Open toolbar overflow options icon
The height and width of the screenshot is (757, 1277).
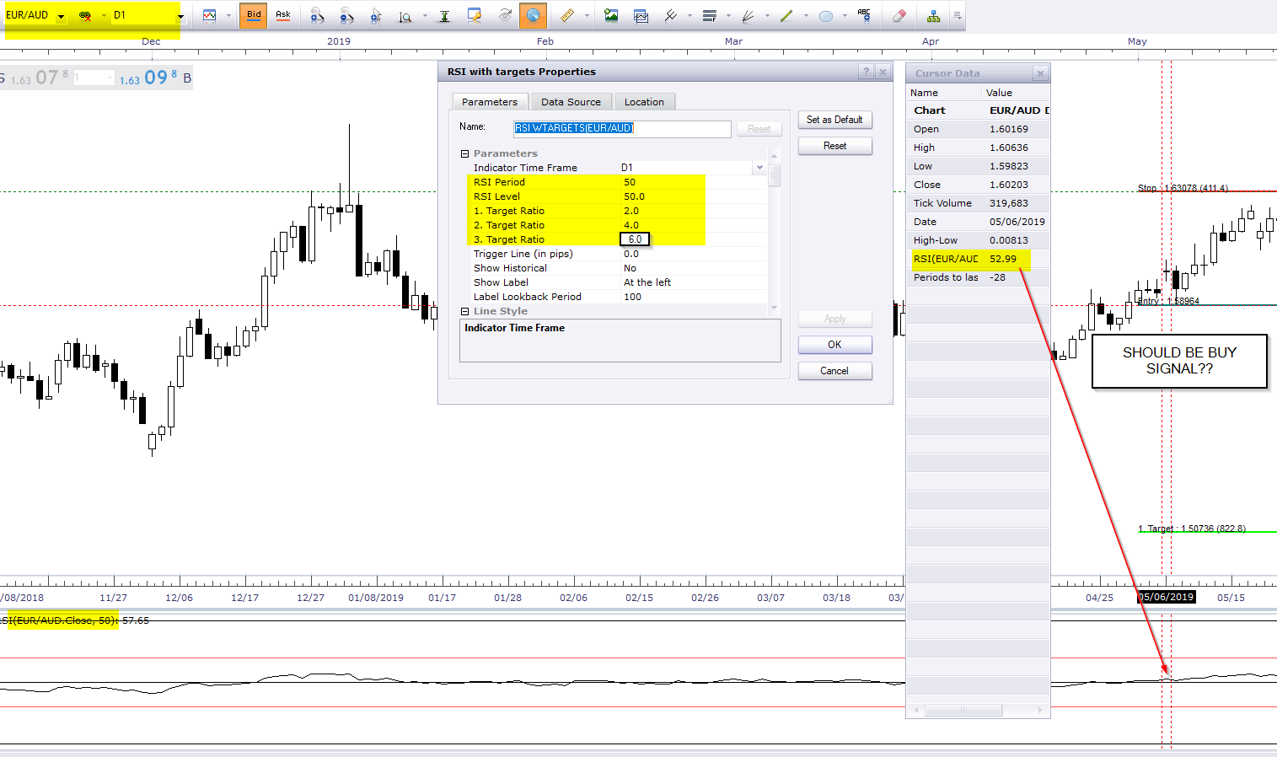pos(958,15)
